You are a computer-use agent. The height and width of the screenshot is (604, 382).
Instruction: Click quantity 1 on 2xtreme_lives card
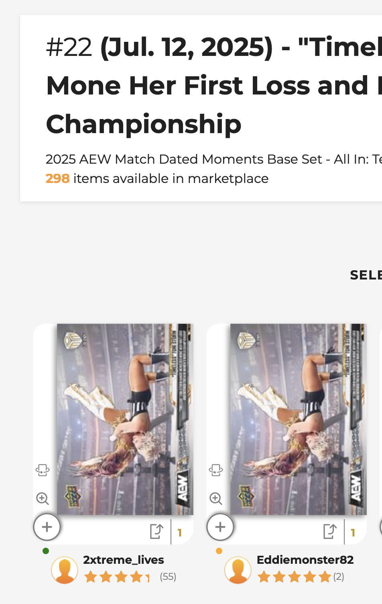tap(180, 533)
